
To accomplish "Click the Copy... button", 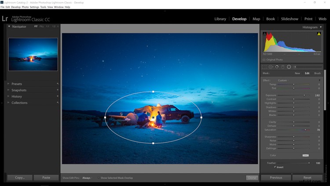I will click(x=20, y=178).
